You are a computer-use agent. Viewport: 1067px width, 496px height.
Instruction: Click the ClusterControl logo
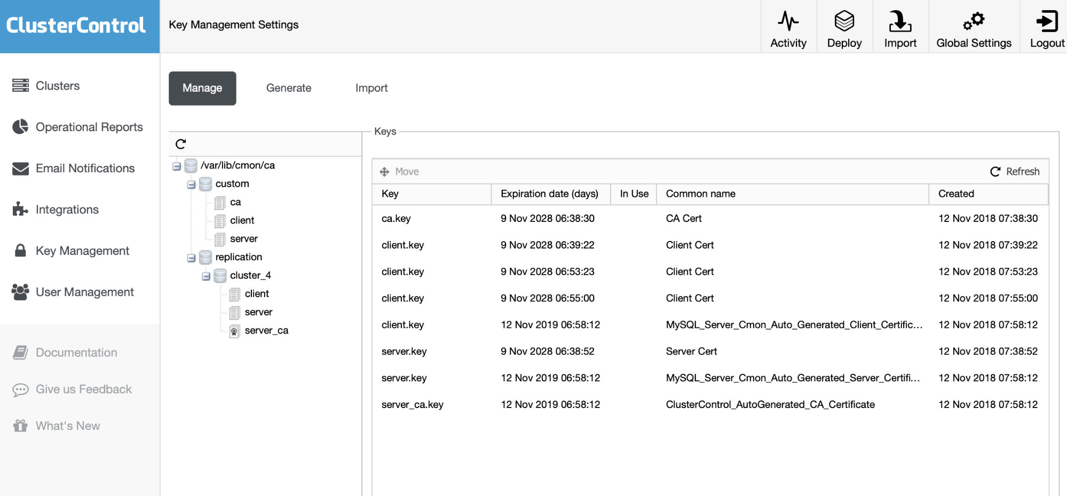pyautogui.click(x=76, y=25)
